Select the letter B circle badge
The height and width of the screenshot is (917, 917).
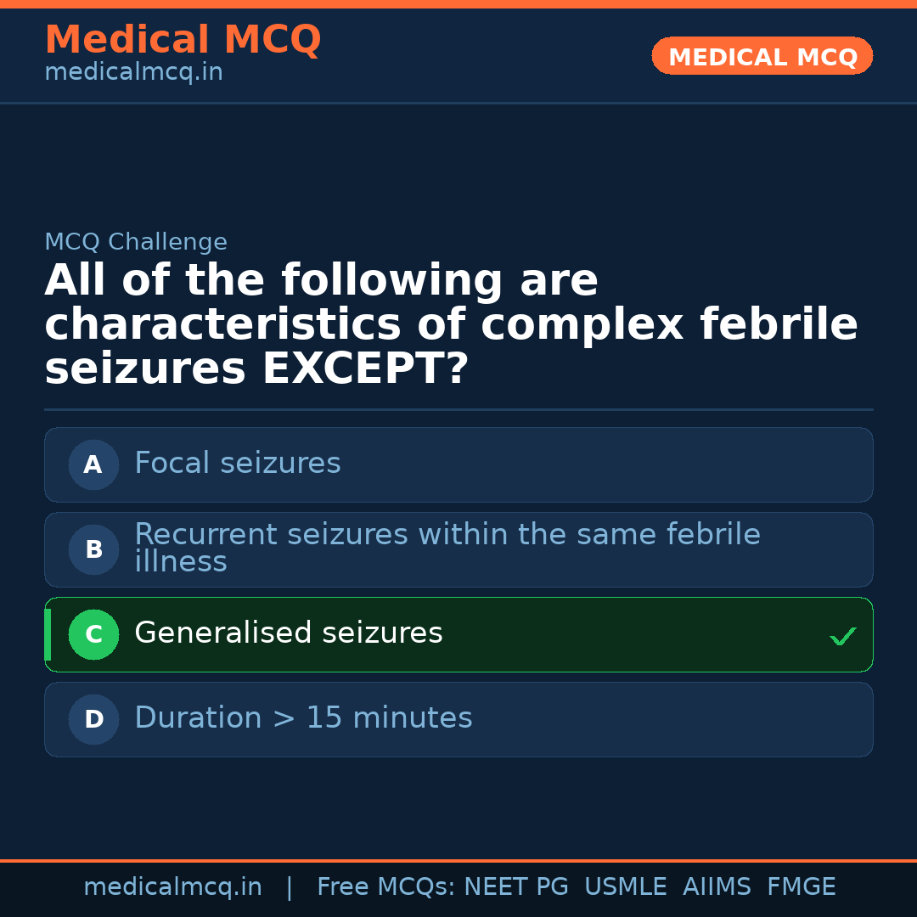pyautogui.click(x=93, y=549)
